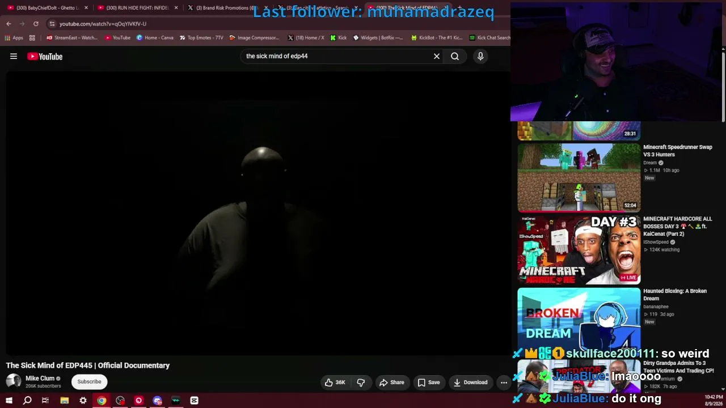726x408 pixels.
Task: Open KickBot bookmark
Action: 437,38
